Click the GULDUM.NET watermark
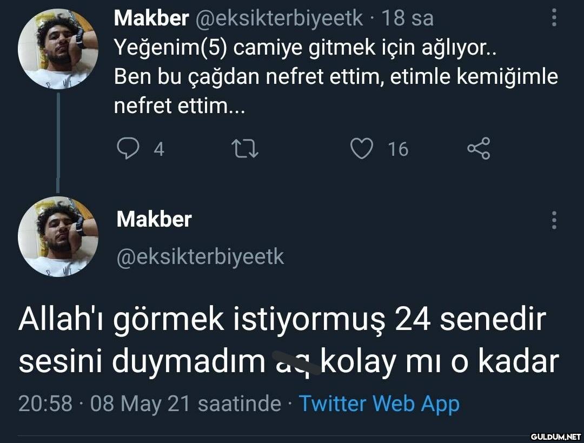 point(555,436)
